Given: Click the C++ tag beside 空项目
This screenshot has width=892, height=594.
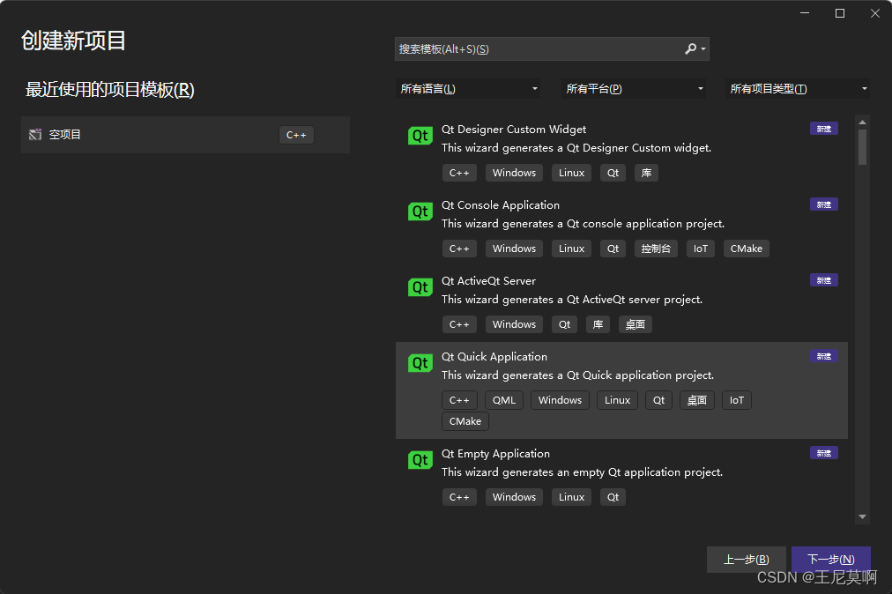Looking at the screenshot, I should [296, 135].
